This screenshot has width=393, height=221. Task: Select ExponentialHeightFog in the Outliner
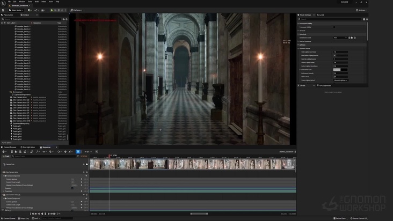point(21,123)
